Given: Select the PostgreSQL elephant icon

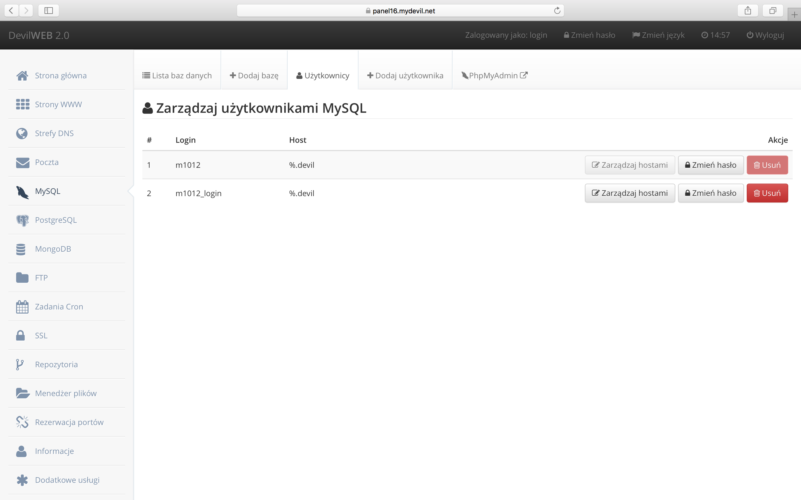Looking at the screenshot, I should [x=22, y=219].
